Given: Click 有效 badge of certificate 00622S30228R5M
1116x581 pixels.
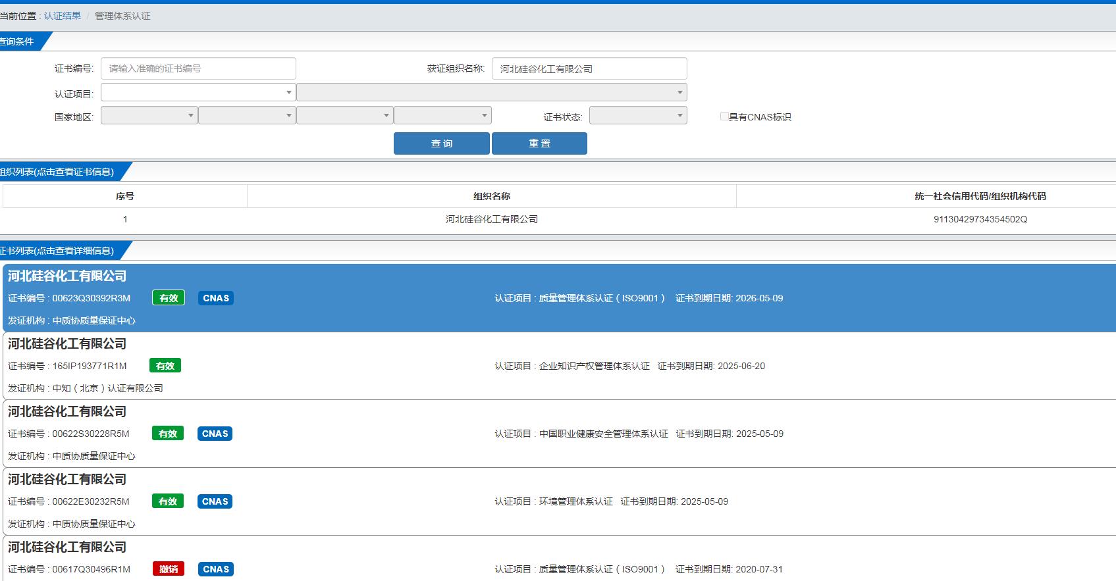Looking at the screenshot, I should [168, 434].
